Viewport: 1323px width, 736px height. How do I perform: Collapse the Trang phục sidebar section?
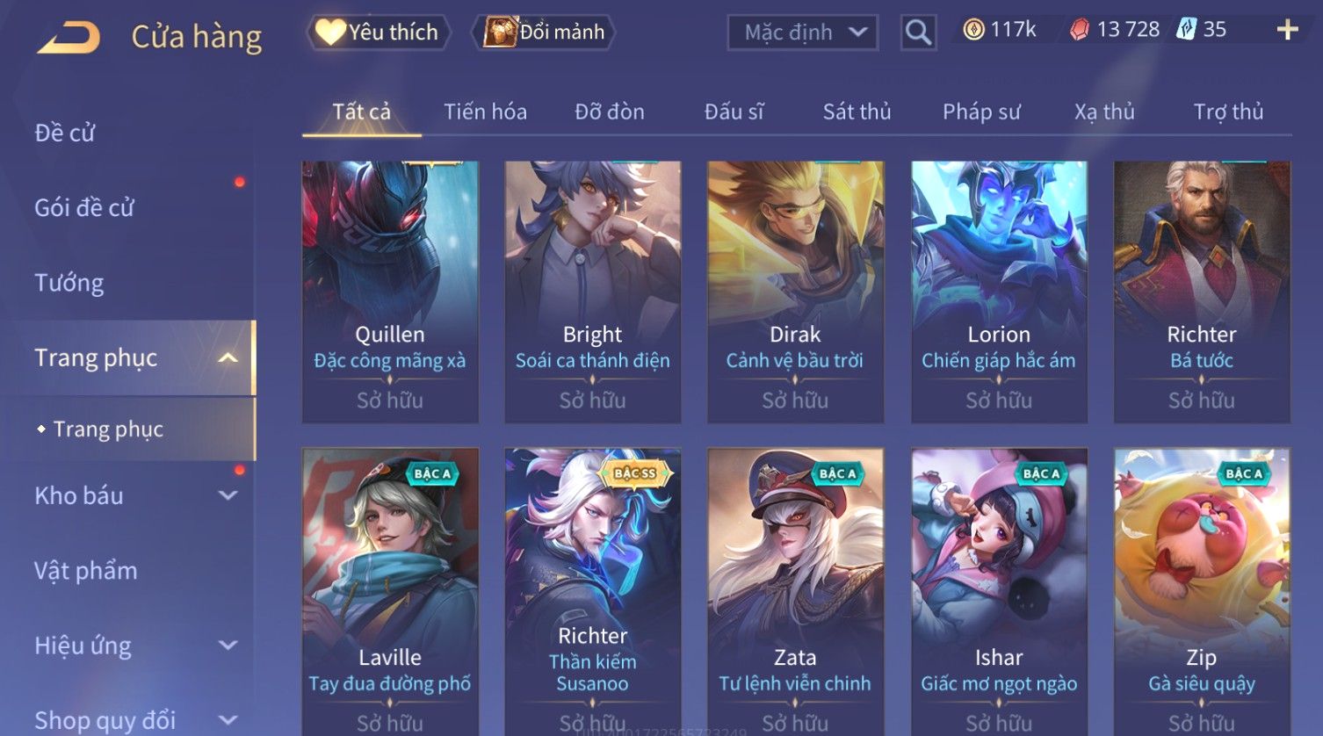click(228, 358)
